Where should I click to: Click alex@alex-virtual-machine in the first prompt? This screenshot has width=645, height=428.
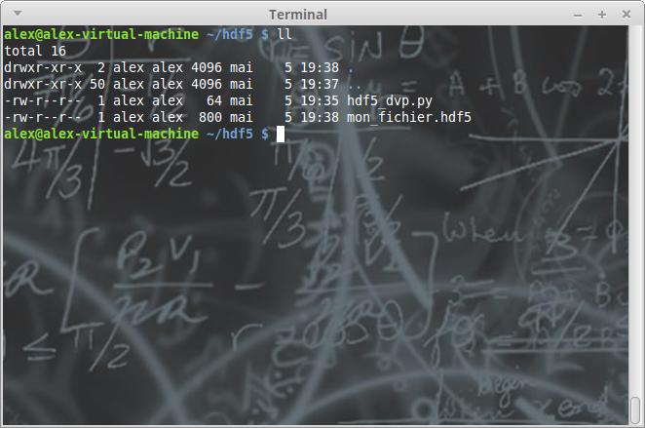[100, 34]
